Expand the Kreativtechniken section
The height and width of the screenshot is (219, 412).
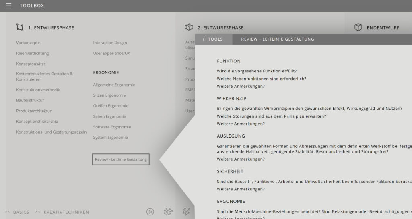pyautogui.click(x=62, y=212)
